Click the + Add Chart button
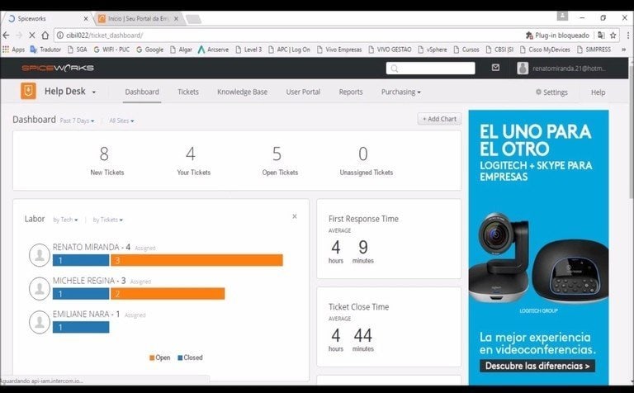 point(439,119)
